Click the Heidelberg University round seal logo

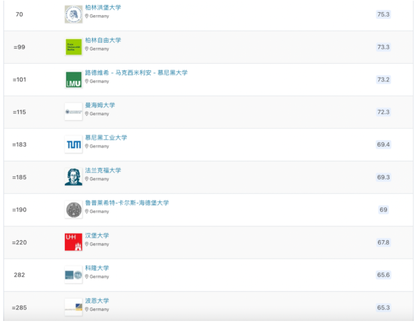click(73, 210)
